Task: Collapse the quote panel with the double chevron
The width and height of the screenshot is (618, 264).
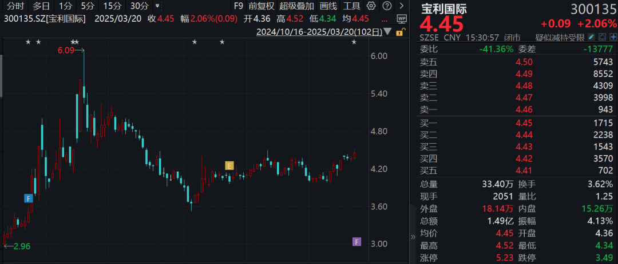Action: click(413, 237)
